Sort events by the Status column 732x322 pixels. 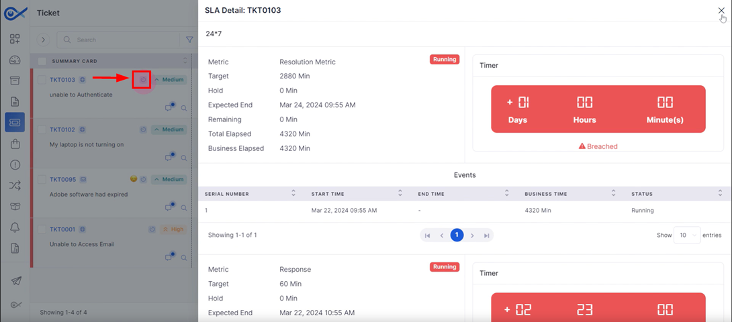(720, 194)
